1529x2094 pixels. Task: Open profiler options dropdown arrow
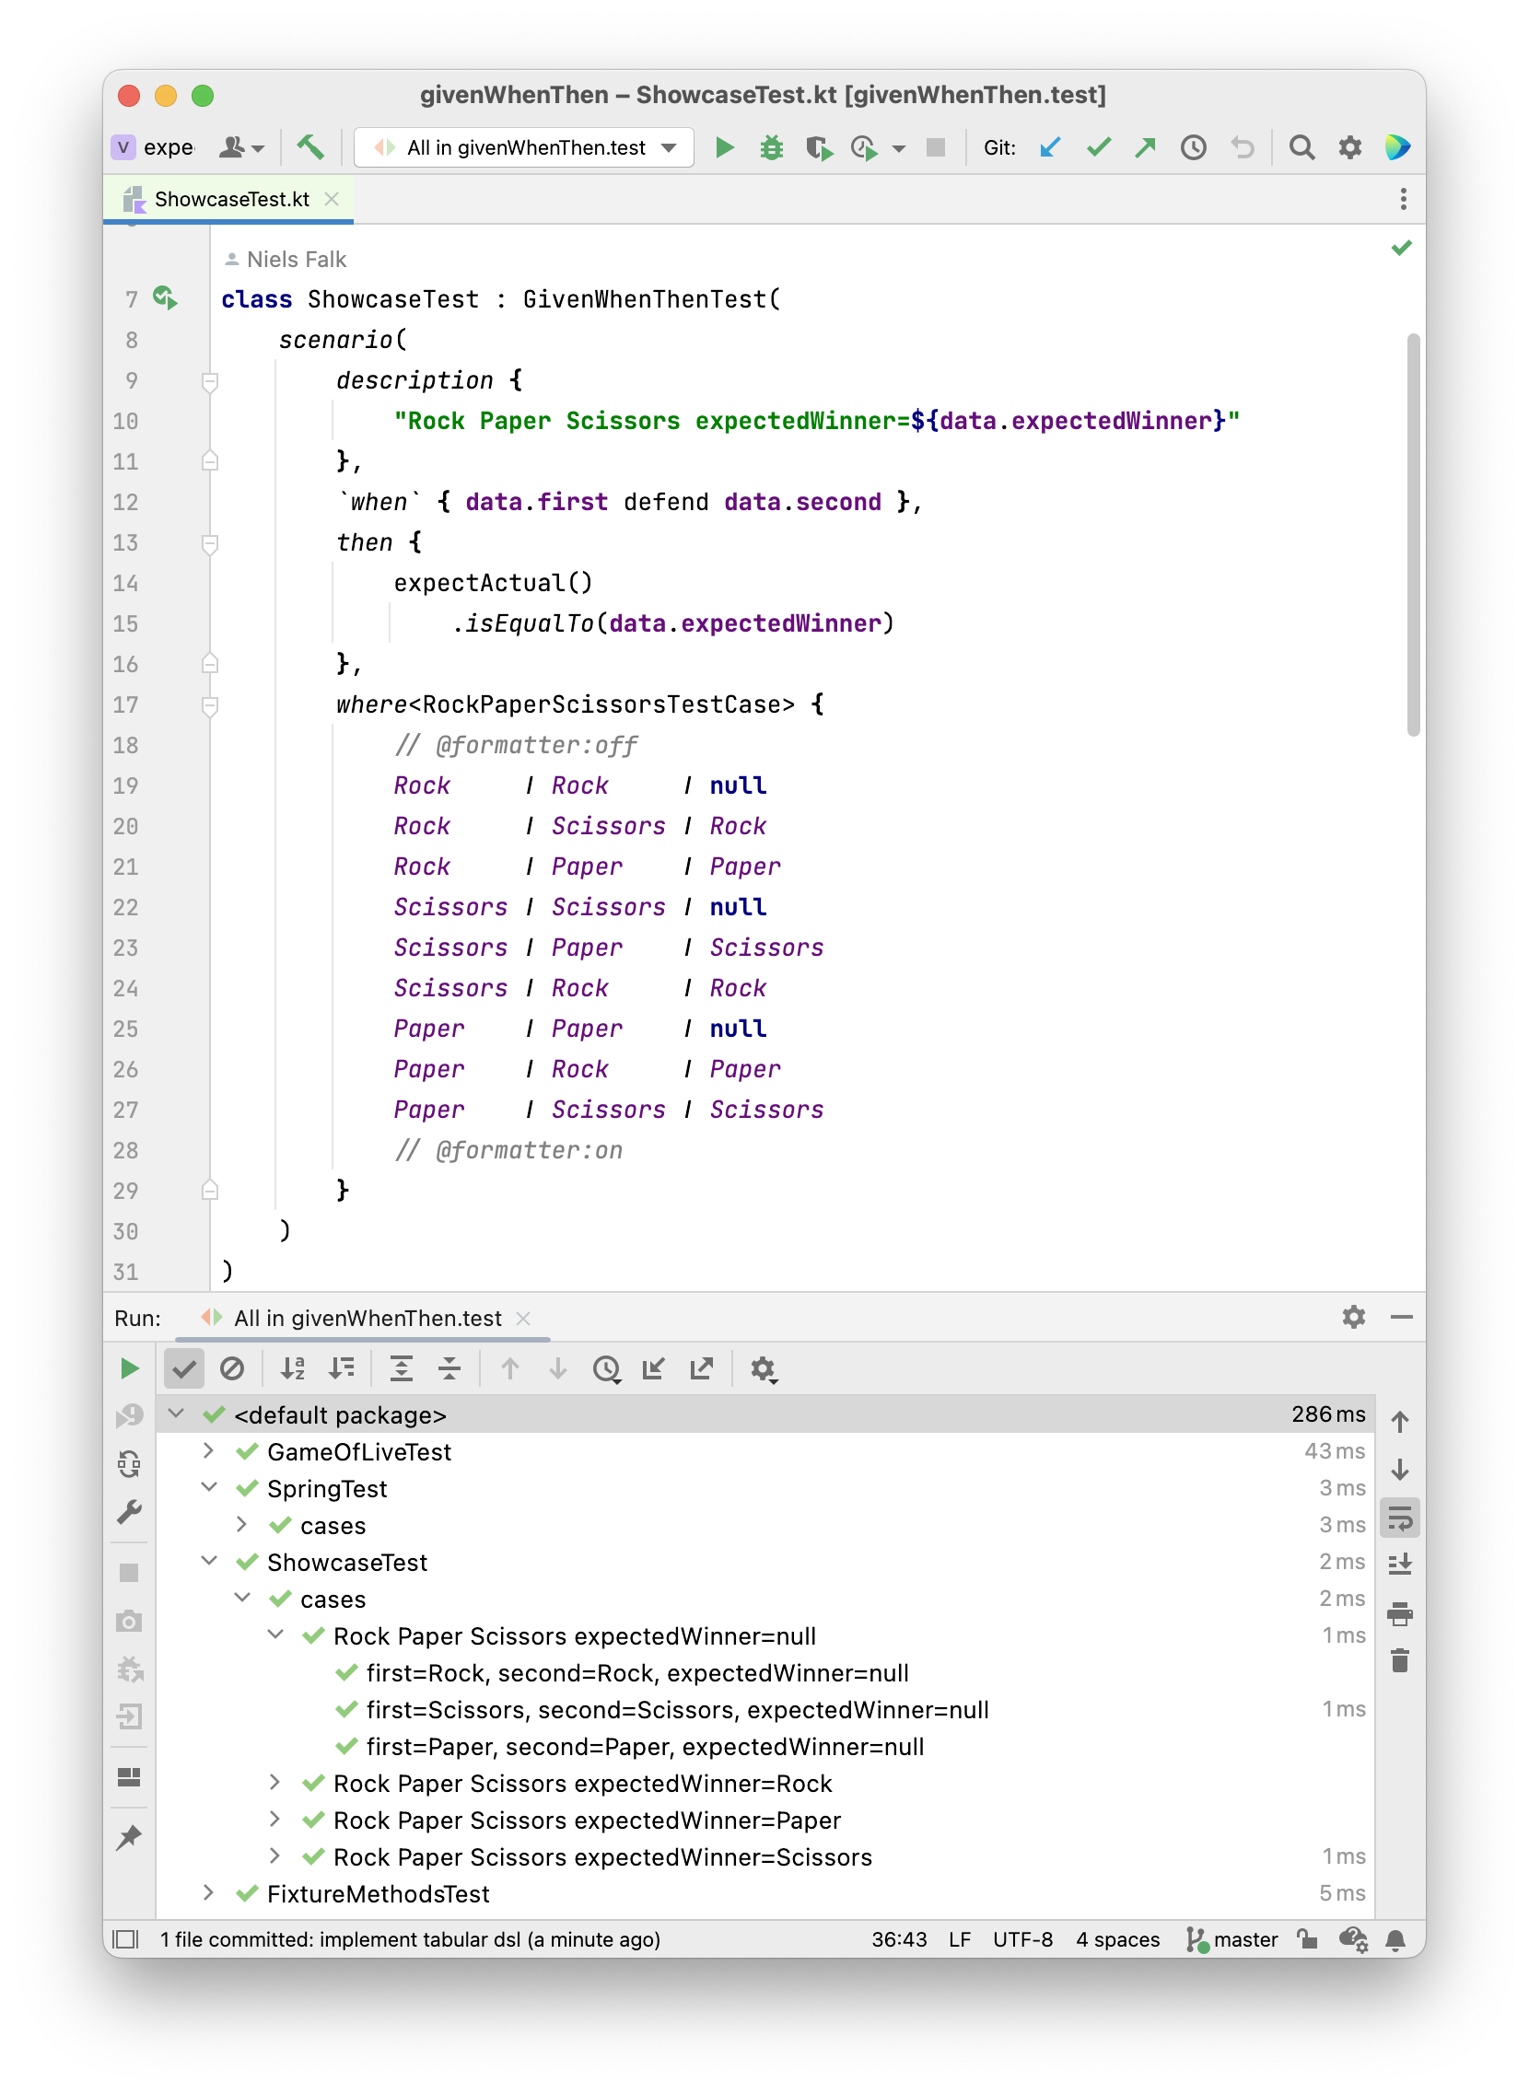[x=899, y=148]
